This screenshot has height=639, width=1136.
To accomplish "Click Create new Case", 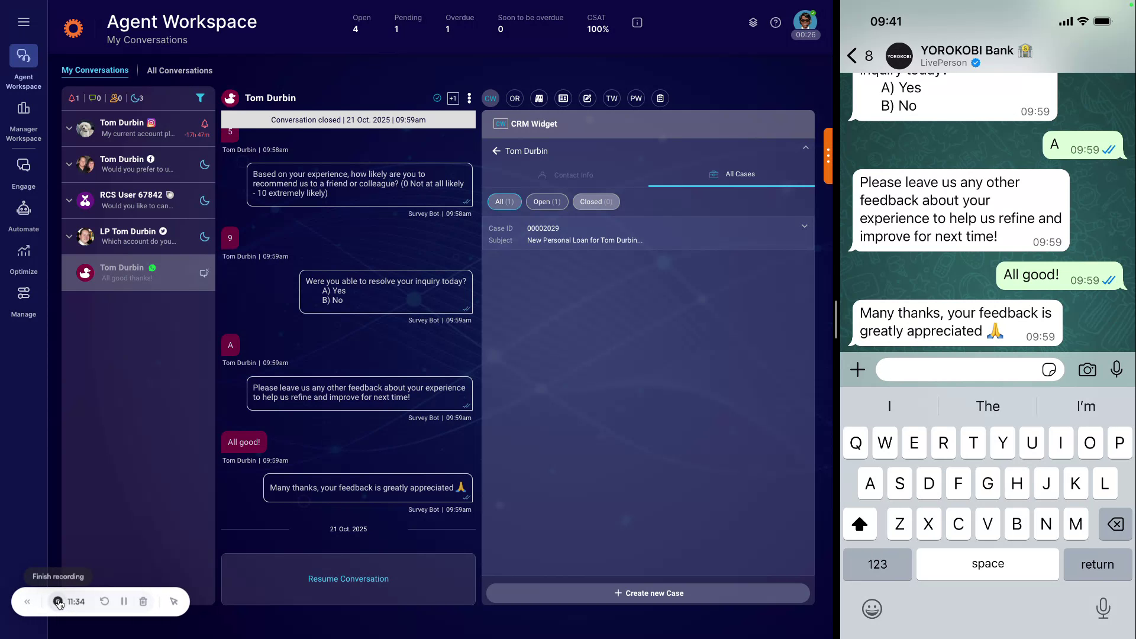I will (648, 593).
